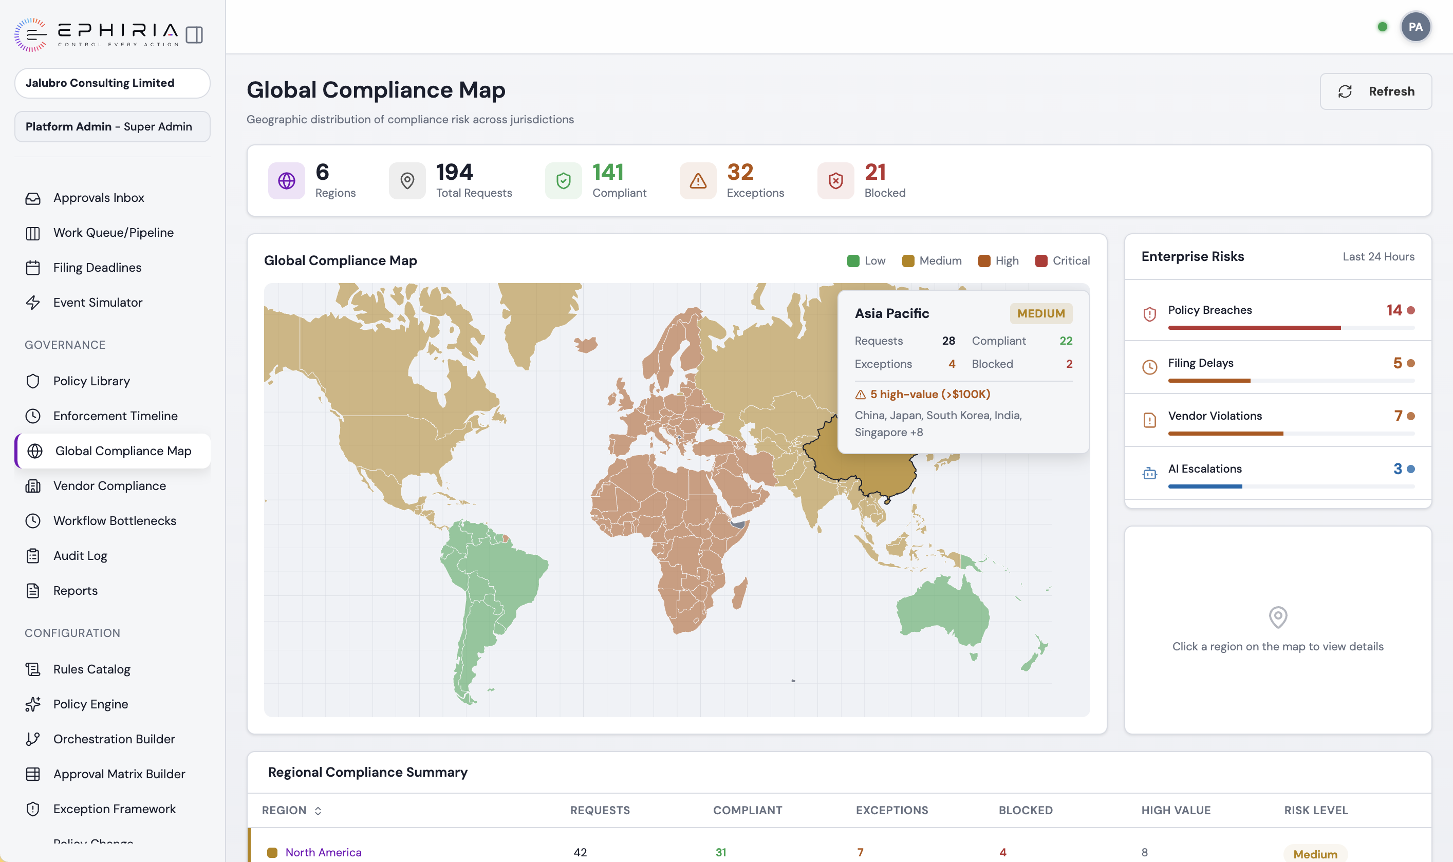
Task: Click the REQUESTS column header
Action: pos(600,810)
